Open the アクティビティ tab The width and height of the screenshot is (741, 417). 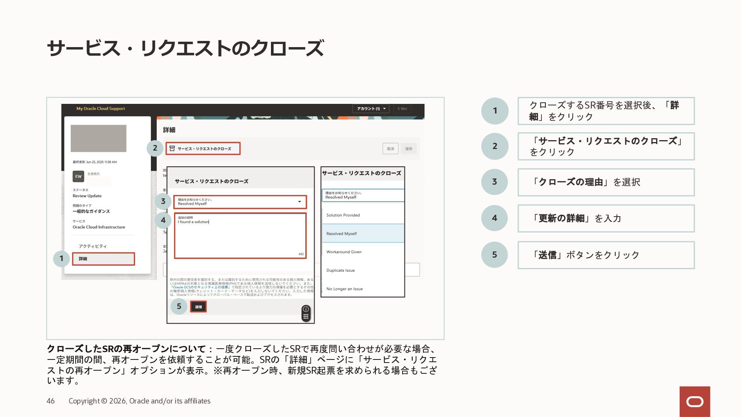(x=93, y=246)
